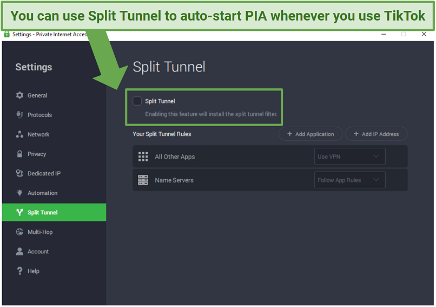The width and height of the screenshot is (436, 307).
Task: Click the Your Split Tunnel Rules heading
Action: coord(162,134)
